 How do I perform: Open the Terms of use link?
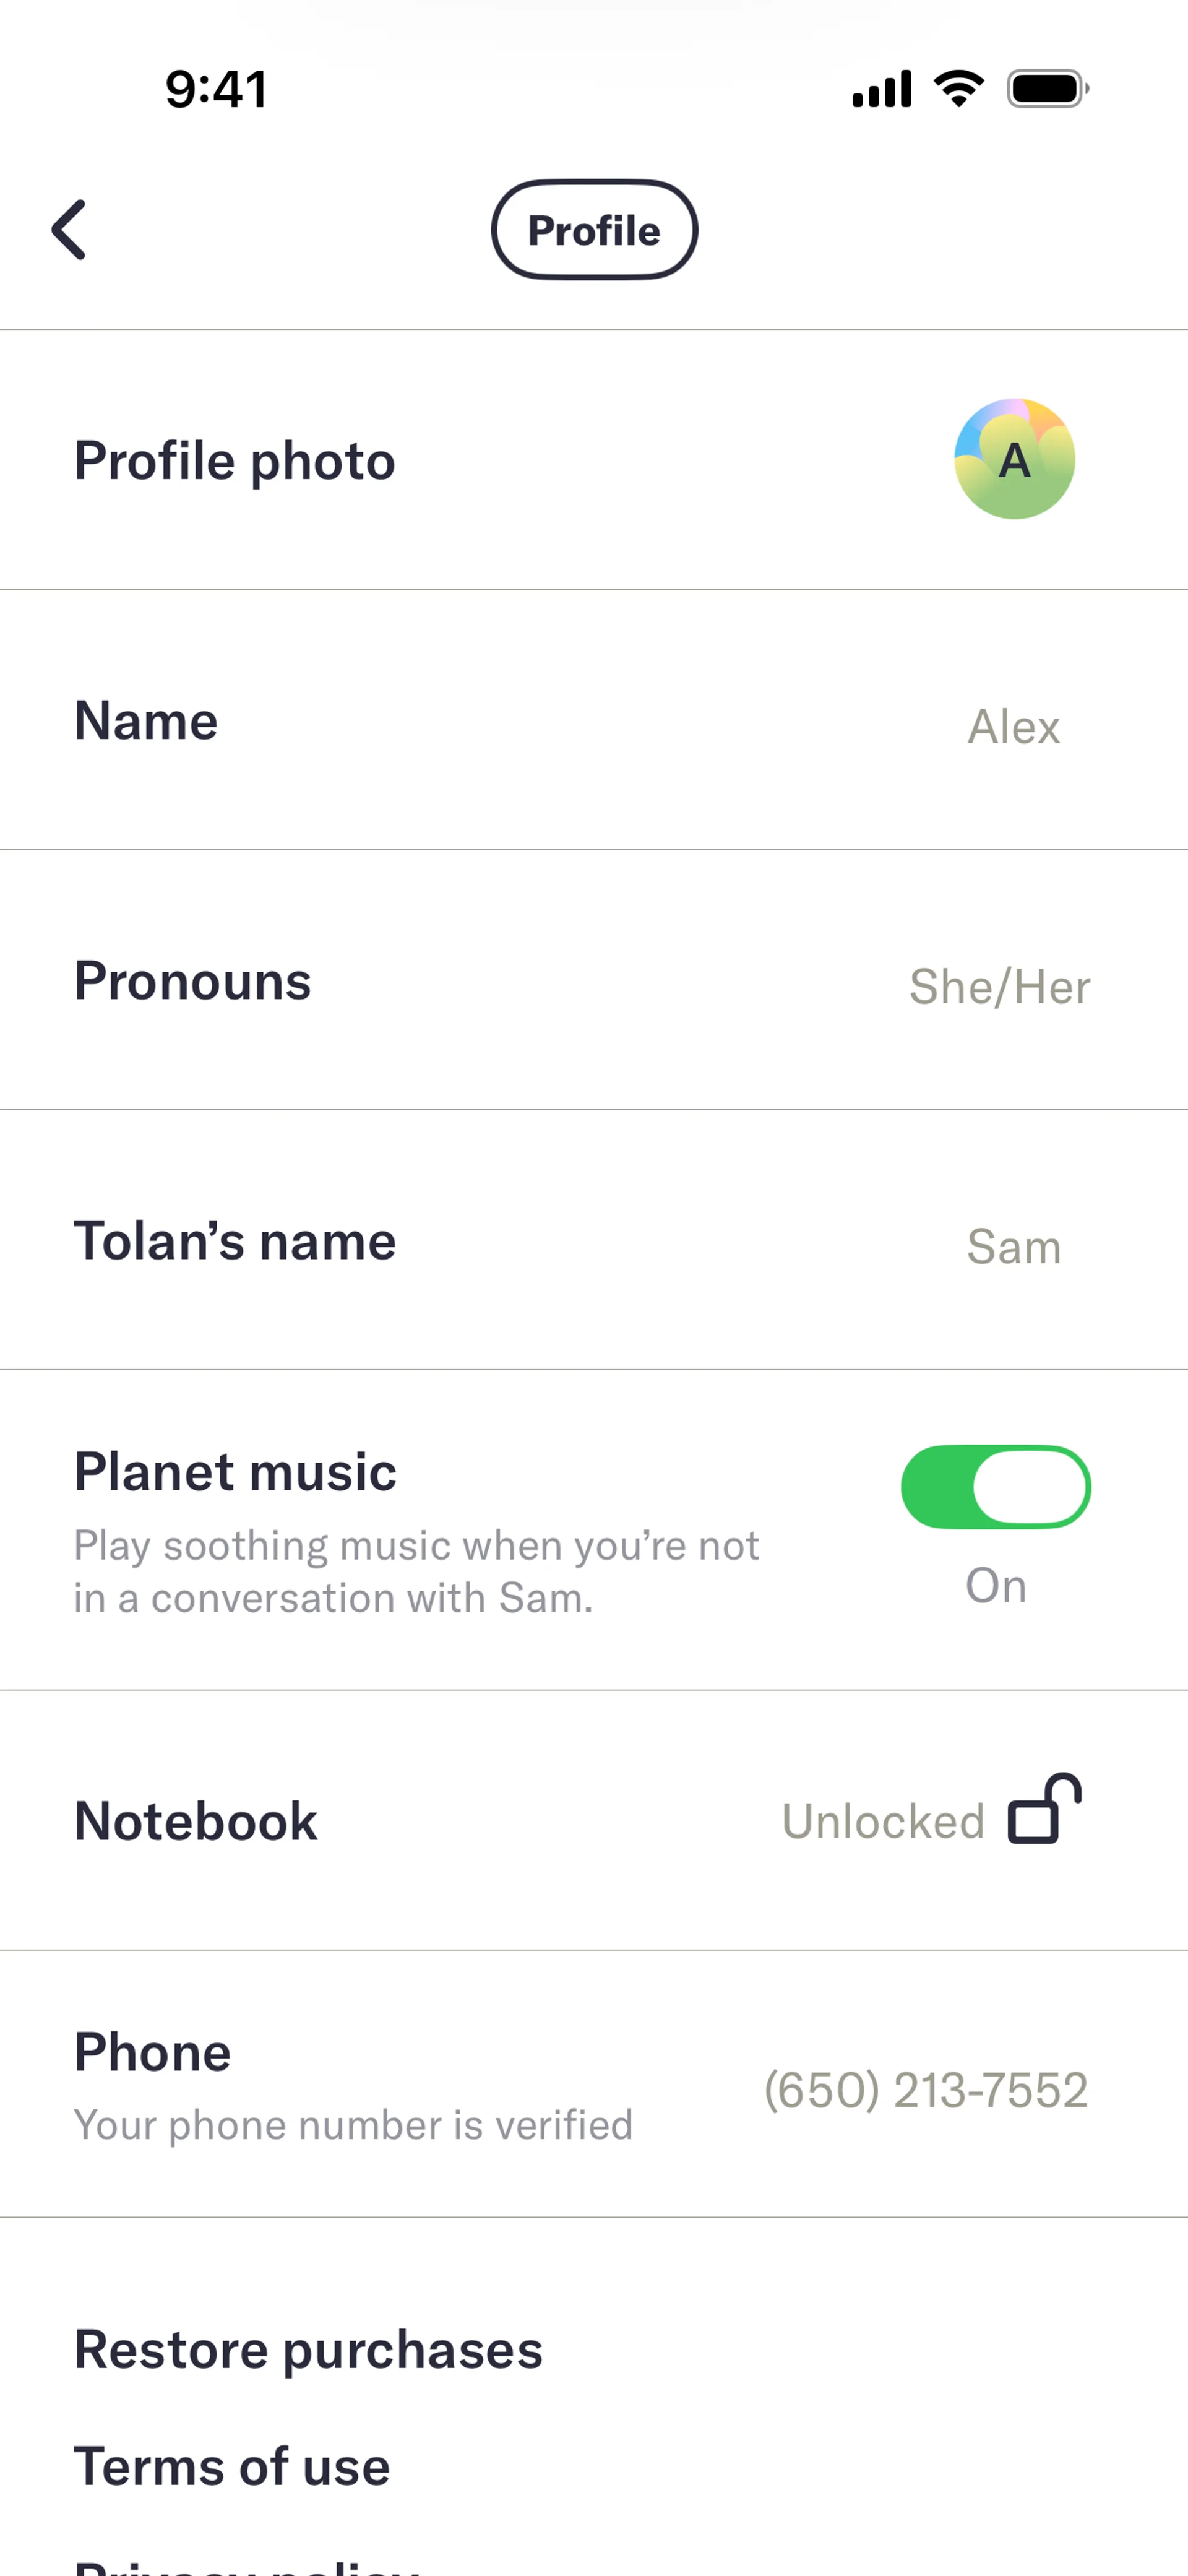pyautogui.click(x=232, y=2466)
